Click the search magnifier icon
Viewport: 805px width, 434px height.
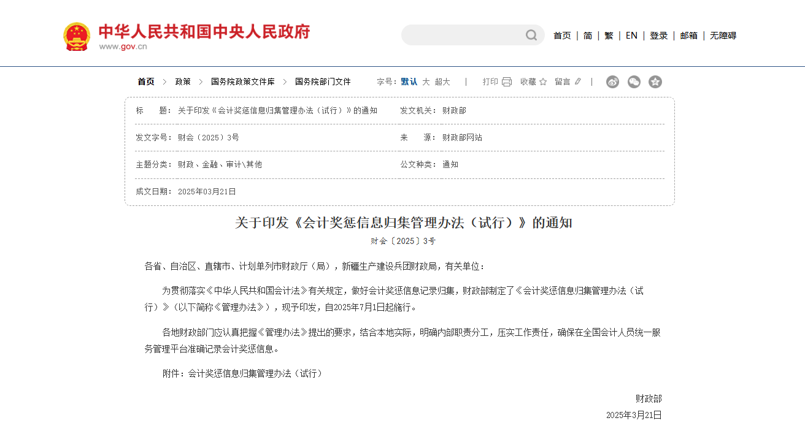pos(531,36)
